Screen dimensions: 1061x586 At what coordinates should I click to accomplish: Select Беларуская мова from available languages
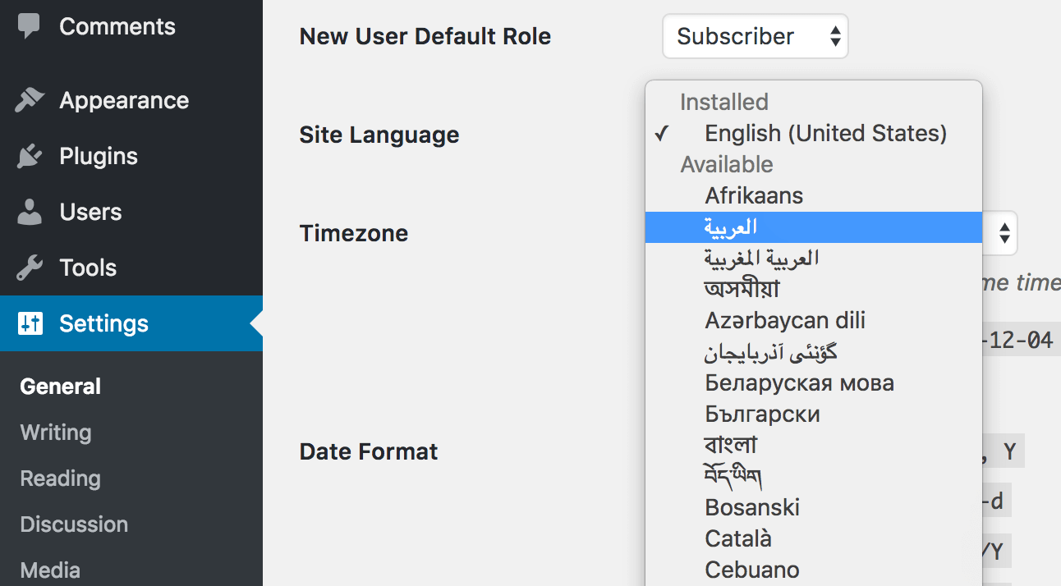799,382
